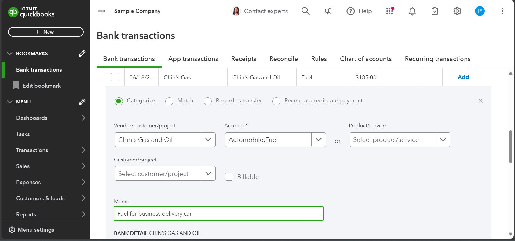This screenshot has height=241, width=515.
Task: Select the Match radio button
Action: (169, 101)
